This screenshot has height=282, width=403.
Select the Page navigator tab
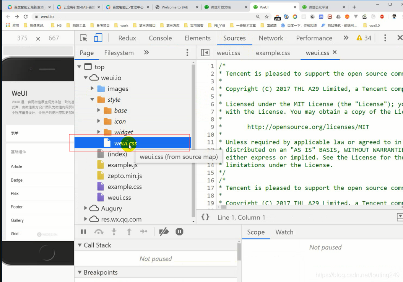pos(87,53)
